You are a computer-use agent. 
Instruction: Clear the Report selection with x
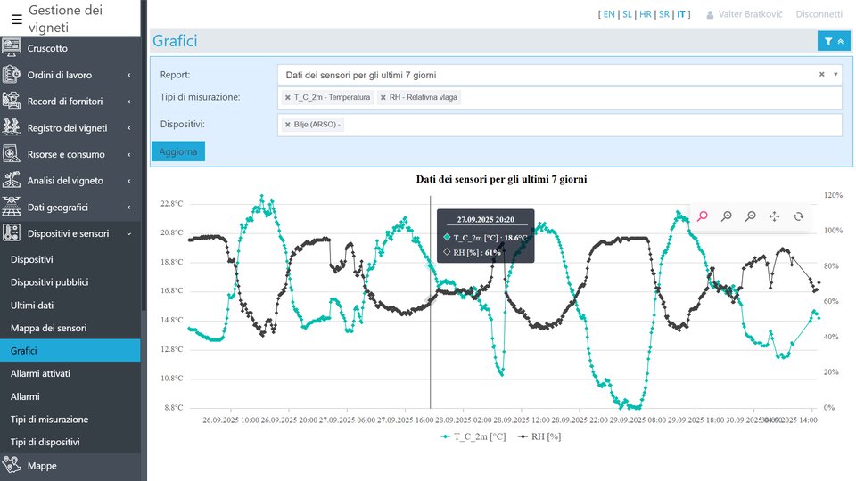point(821,75)
